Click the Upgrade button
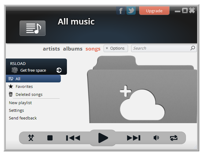 click(x=154, y=11)
